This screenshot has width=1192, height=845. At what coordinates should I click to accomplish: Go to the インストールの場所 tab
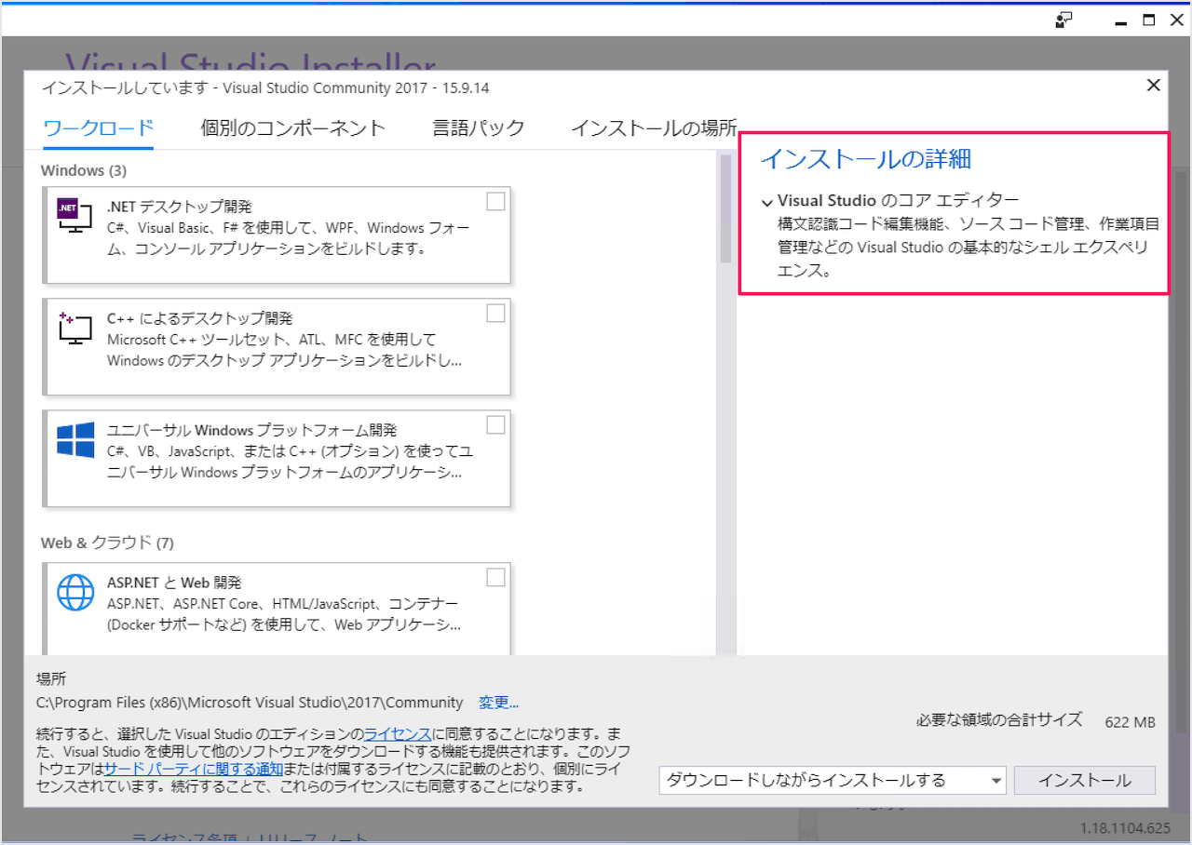point(654,128)
